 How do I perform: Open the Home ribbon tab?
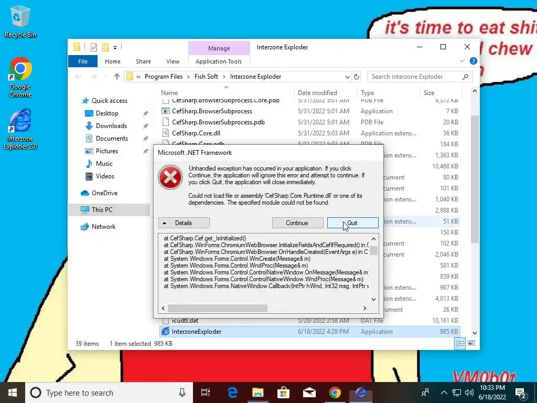[113, 61]
